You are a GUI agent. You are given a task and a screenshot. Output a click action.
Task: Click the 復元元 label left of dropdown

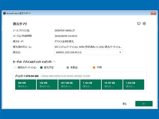pos(17,52)
